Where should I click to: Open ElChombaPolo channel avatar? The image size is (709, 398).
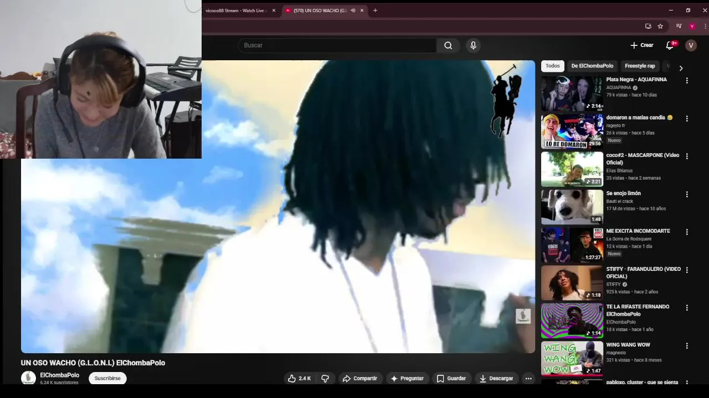pyautogui.click(x=28, y=378)
